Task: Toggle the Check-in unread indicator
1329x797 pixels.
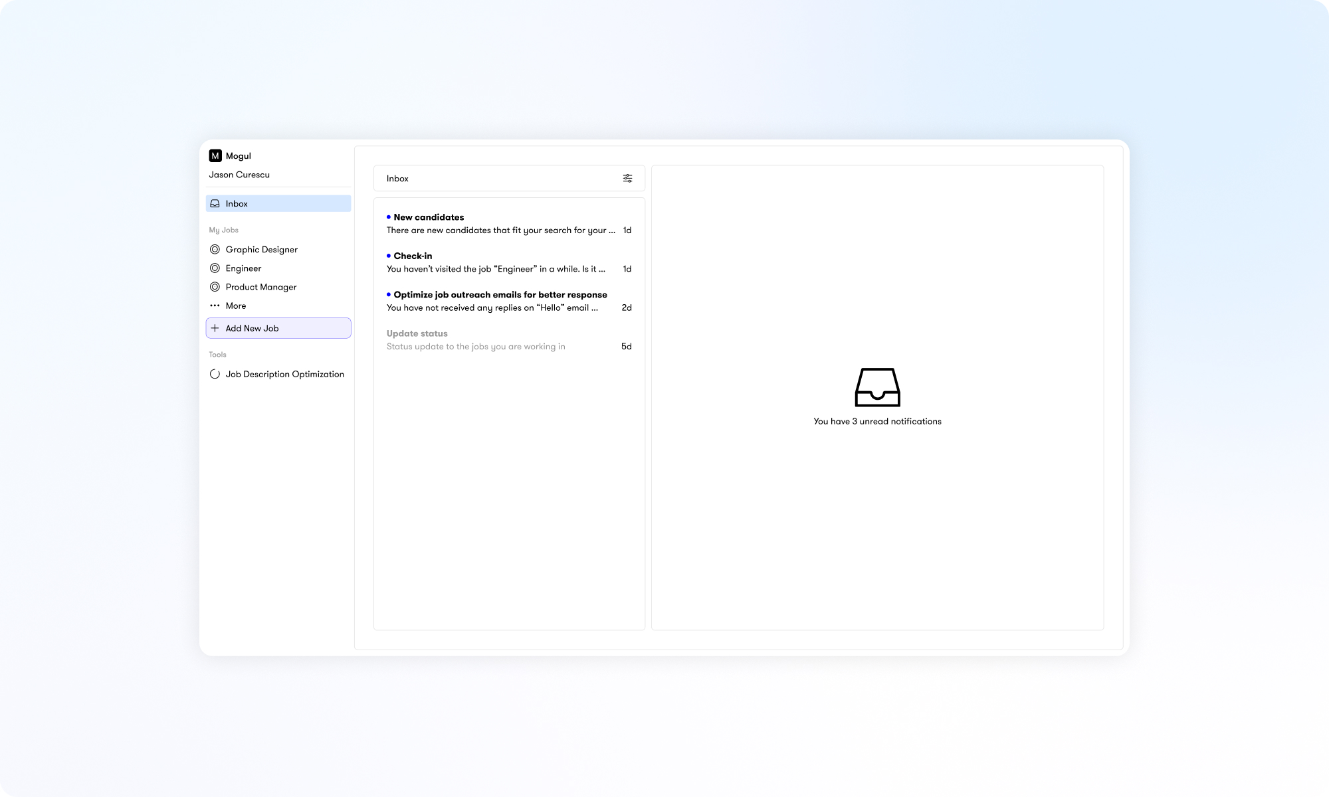Action: pyautogui.click(x=389, y=256)
